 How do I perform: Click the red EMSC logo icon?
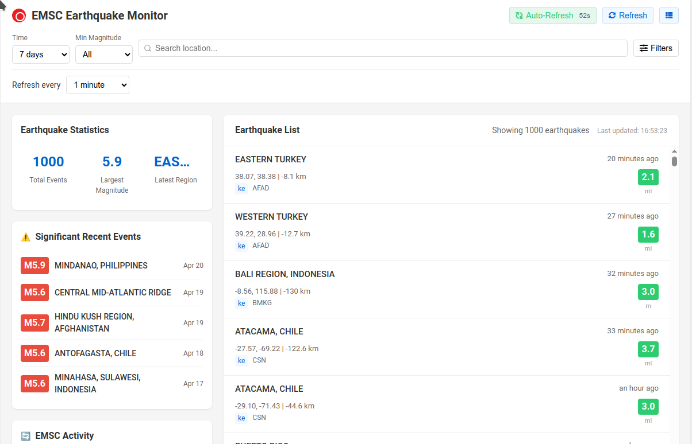tap(19, 16)
